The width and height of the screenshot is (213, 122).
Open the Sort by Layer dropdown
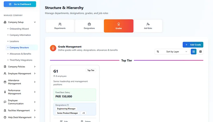(x=172, y=52)
